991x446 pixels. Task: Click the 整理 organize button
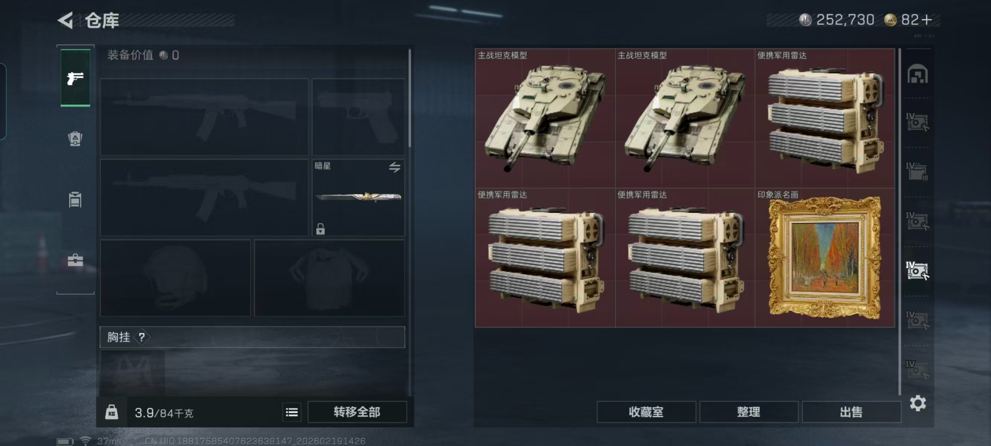click(x=749, y=412)
